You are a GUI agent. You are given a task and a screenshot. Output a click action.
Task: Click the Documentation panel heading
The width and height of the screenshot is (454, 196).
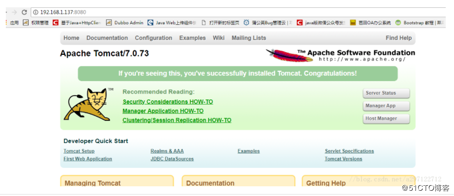(x=210, y=183)
